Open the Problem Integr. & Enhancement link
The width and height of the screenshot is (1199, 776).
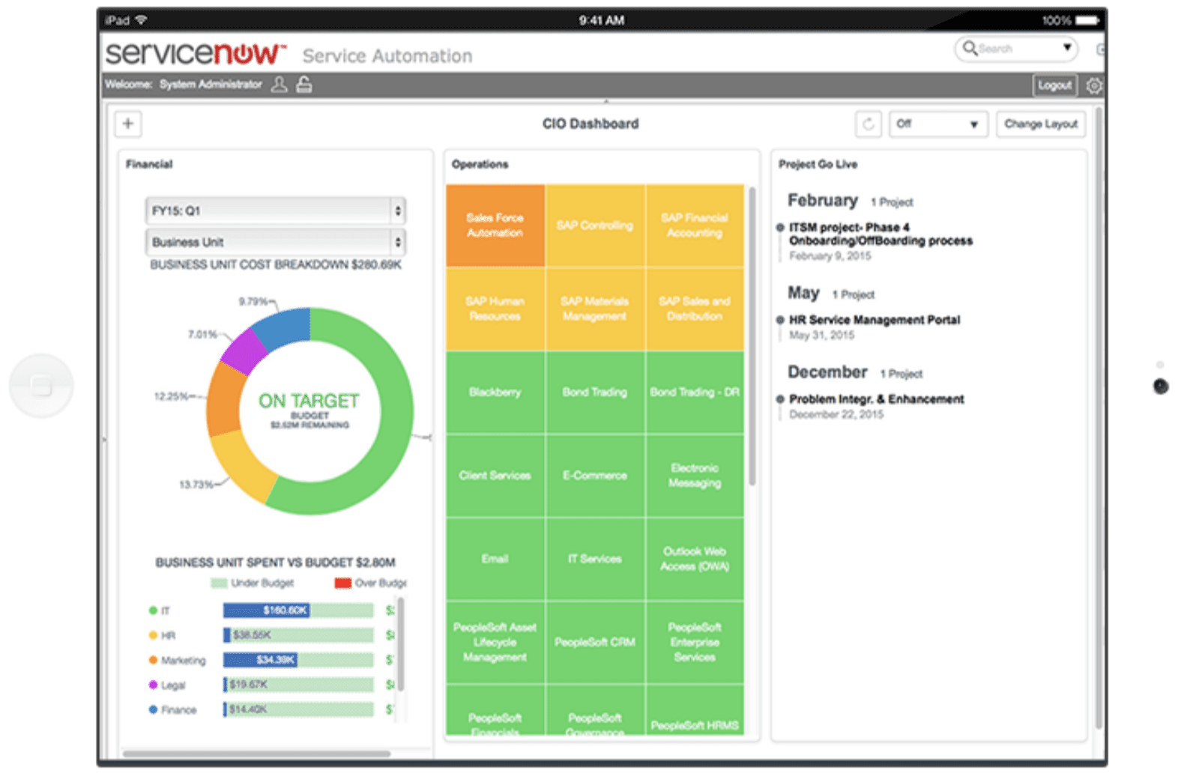coord(878,399)
